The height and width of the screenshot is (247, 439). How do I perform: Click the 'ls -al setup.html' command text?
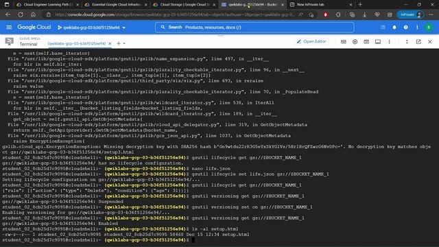(x=215, y=229)
